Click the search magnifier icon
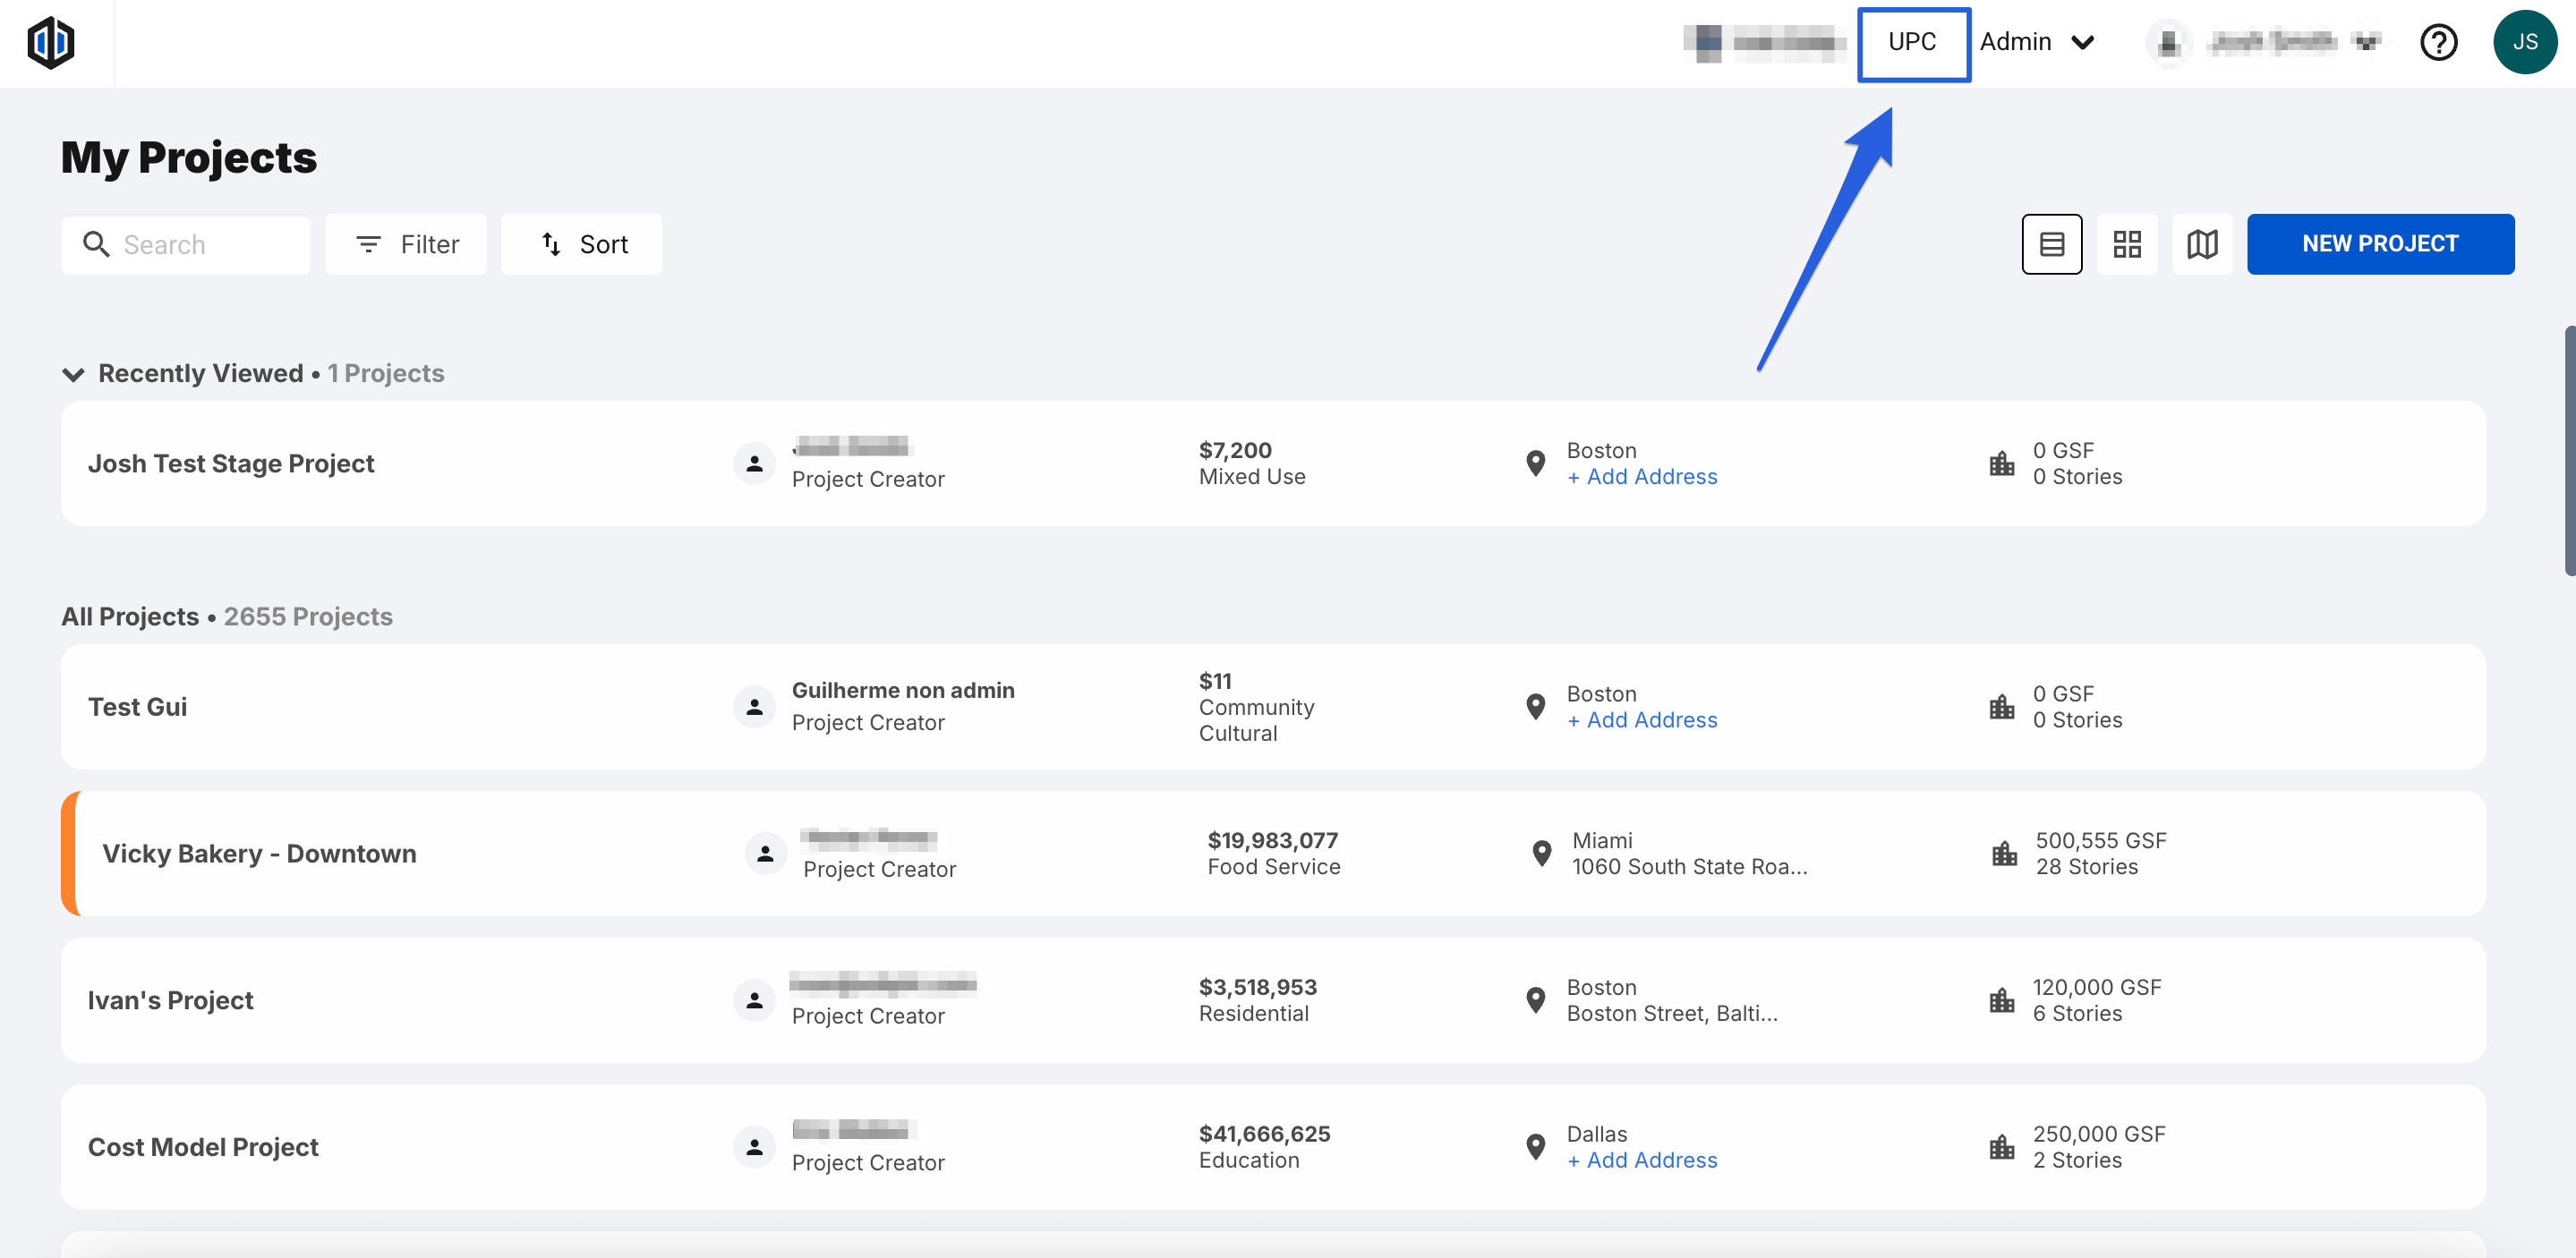The image size is (2576, 1258). point(96,244)
